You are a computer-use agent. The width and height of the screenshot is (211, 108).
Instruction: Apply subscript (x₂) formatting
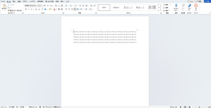[x=39, y=9]
